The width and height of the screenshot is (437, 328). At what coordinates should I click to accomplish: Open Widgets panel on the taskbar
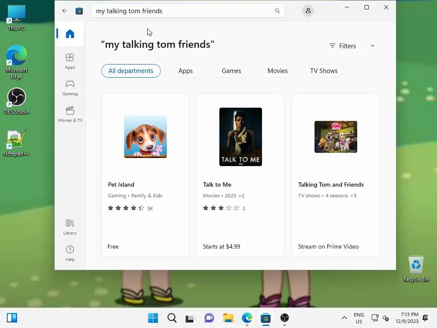click(x=12, y=318)
